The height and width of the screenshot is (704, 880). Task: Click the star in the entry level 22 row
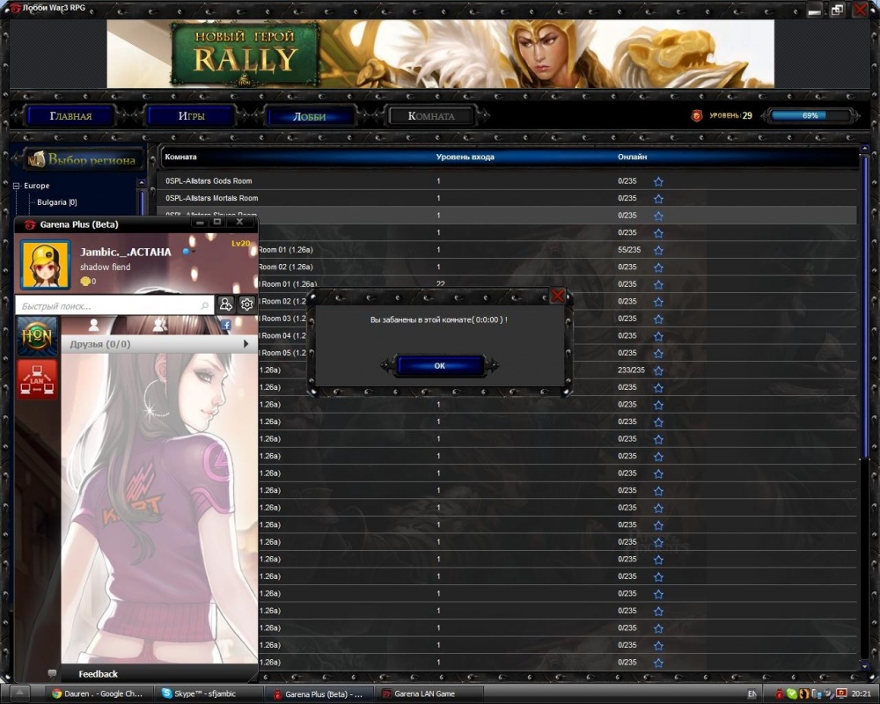pyautogui.click(x=658, y=284)
